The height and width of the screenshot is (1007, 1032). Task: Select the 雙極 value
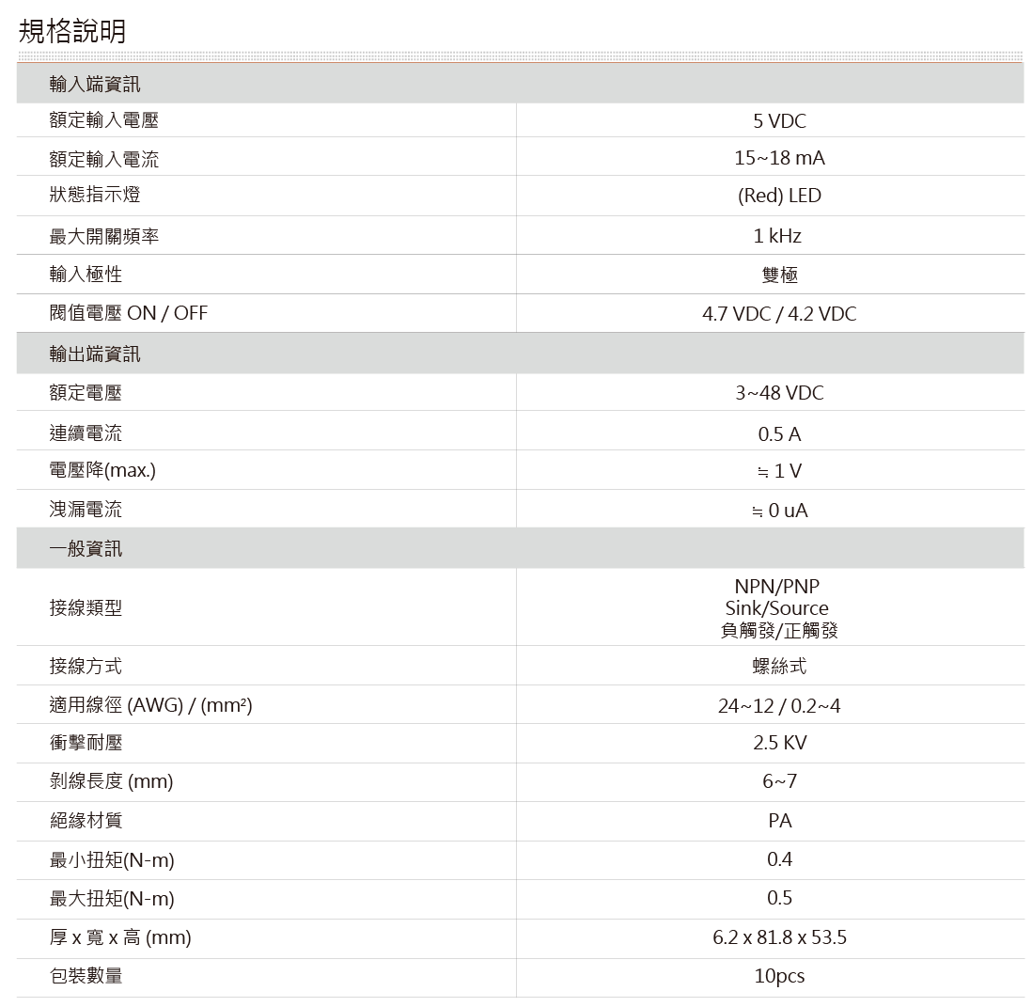[780, 275]
